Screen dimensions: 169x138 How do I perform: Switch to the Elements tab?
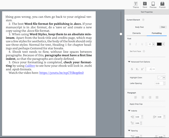click(x=137, y=33)
